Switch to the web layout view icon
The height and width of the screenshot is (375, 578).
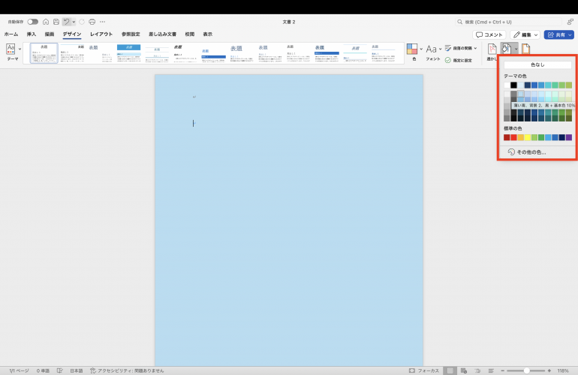[464, 370]
